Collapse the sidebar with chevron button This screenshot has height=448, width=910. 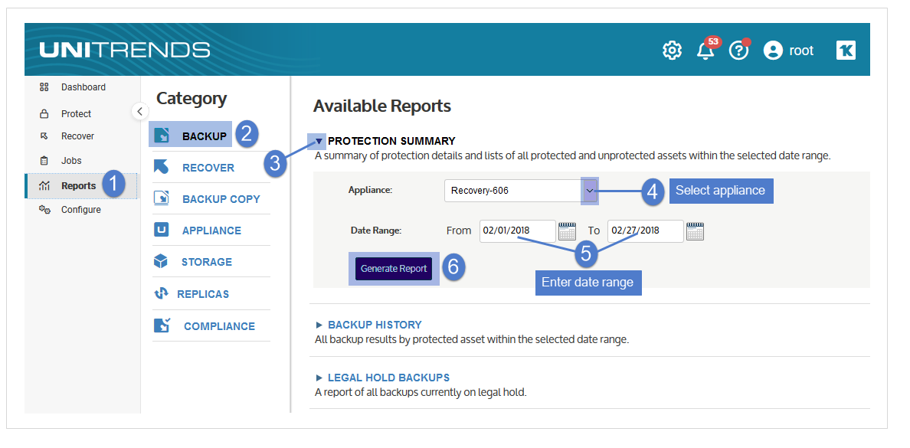(140, 111)
